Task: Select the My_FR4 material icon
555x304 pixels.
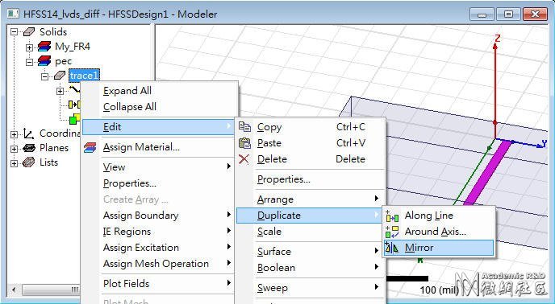Action: click(x=44, y=47)
